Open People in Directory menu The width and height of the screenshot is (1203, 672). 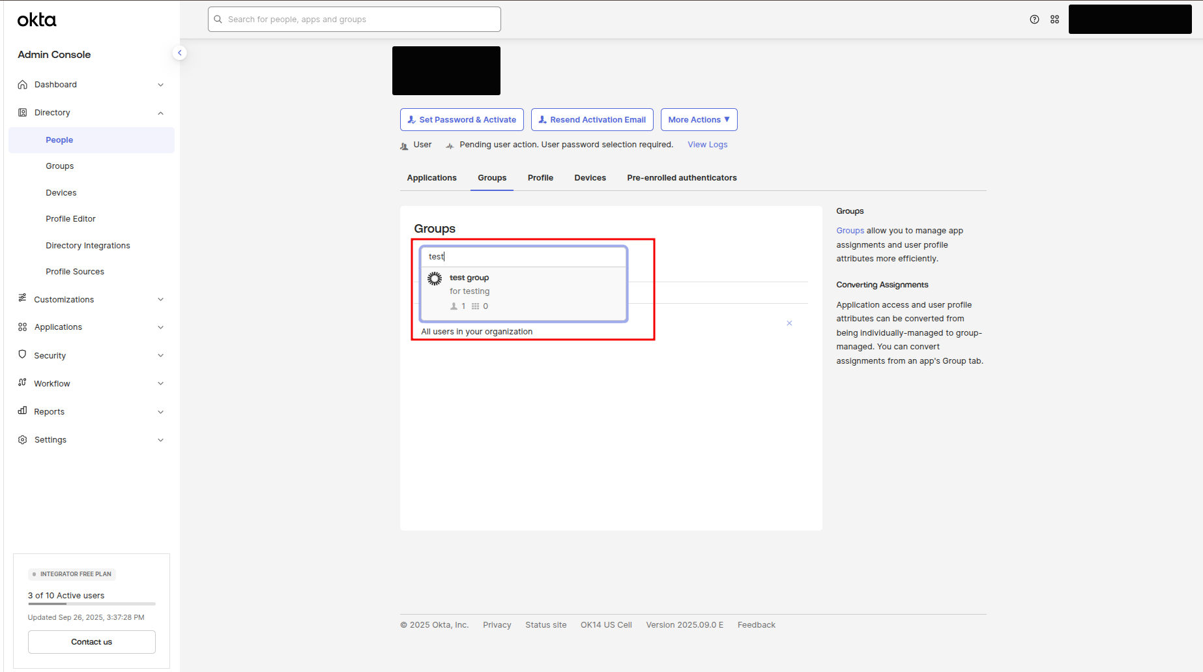[91, 140]
